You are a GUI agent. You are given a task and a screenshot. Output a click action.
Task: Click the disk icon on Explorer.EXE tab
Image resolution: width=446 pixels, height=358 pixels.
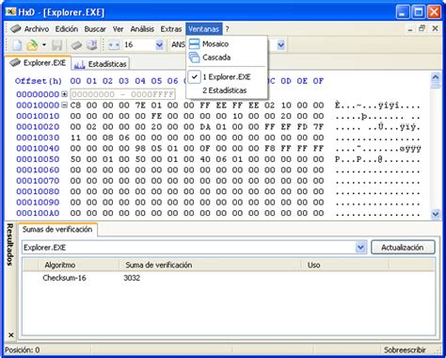pos(15,62)
